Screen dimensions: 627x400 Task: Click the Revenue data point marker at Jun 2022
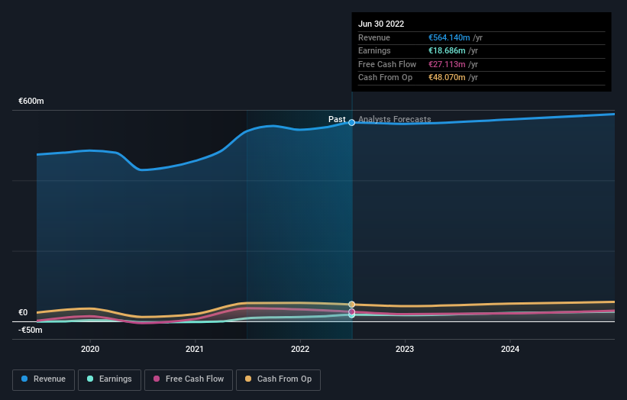[351, 123]
